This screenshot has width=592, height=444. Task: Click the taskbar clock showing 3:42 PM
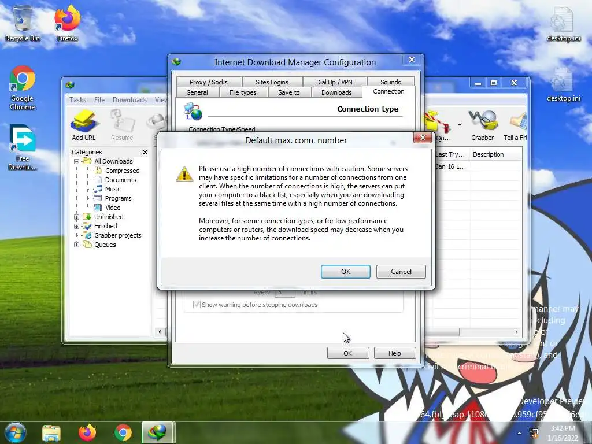[x=563, y=433]
